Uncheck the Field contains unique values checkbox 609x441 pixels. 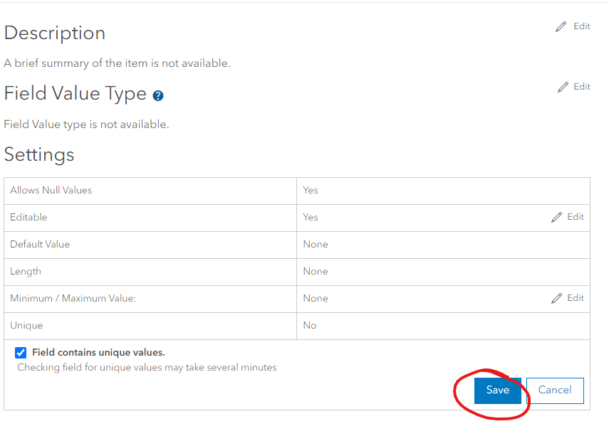(x=21, y=353)
